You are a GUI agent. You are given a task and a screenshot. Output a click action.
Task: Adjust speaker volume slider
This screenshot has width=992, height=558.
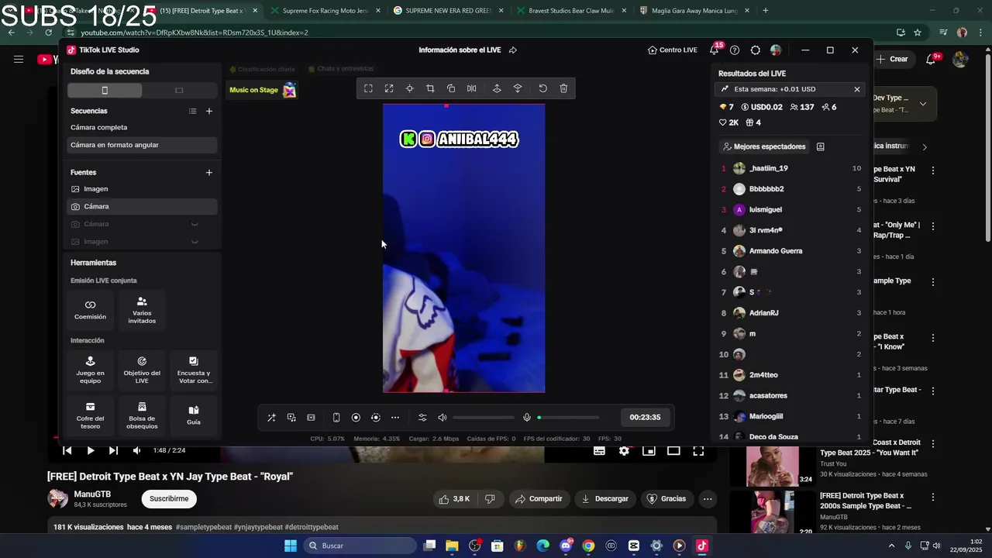tap(484, 418)
